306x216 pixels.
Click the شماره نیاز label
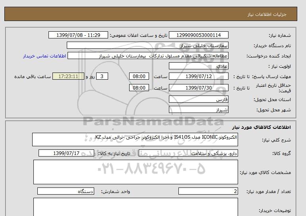click(280, 35)
